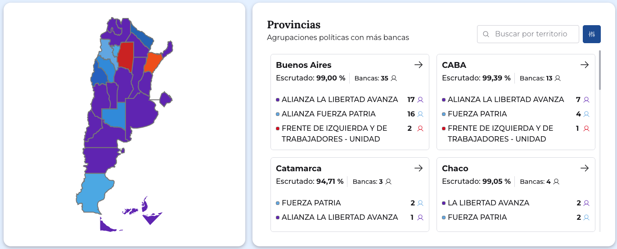Open the territory filter settings button
Image resolution: width=617 pixels, height=249 pixels.
click(x=591, y=34)
